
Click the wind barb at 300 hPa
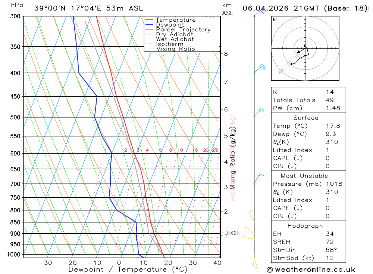260,12
